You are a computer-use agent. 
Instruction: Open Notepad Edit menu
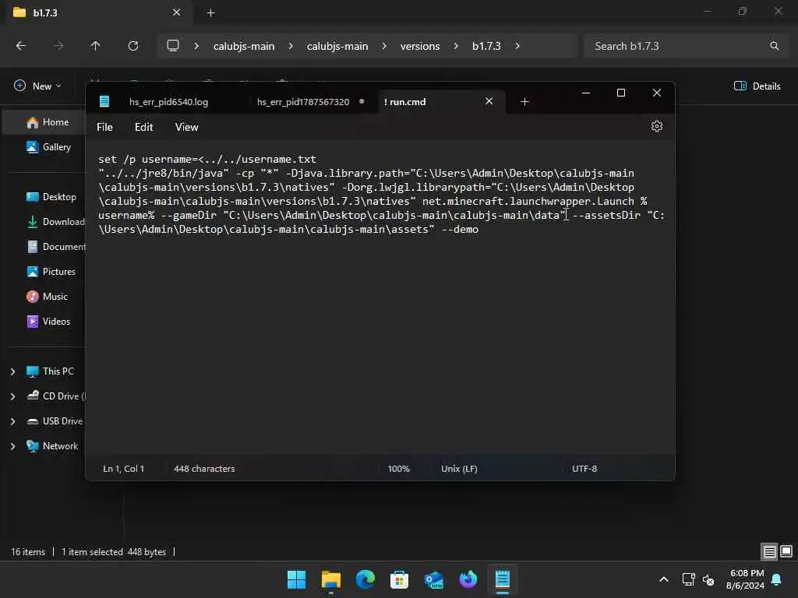pos(143,127)
